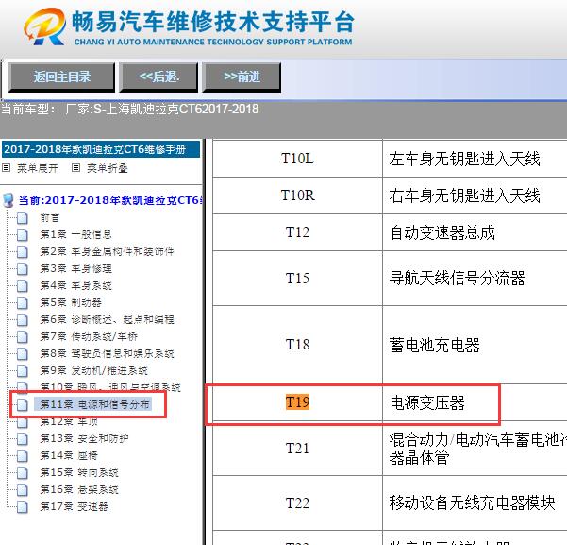567x545 pixels.
Task: Open 第15章 转向系统
Action: point(79,472)
